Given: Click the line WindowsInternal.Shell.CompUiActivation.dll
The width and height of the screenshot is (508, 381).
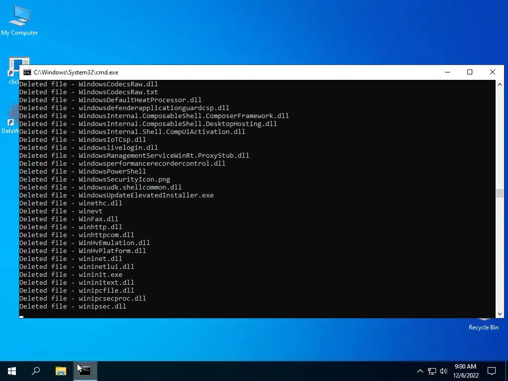Looking at the screenshot, I should (x=132, y=131).
